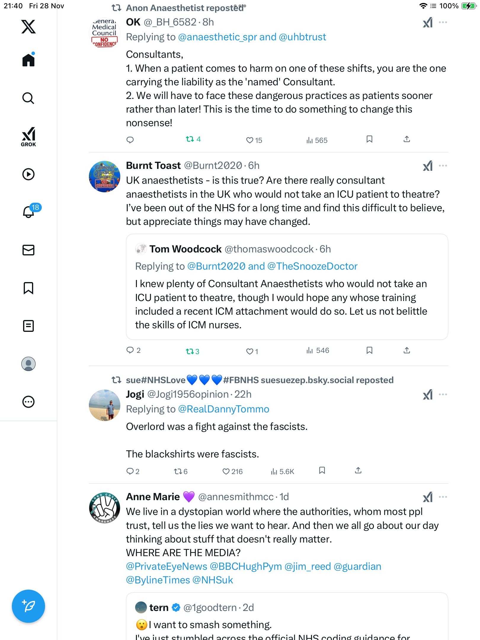Bookmark the OK consultants post

[369, 139]
